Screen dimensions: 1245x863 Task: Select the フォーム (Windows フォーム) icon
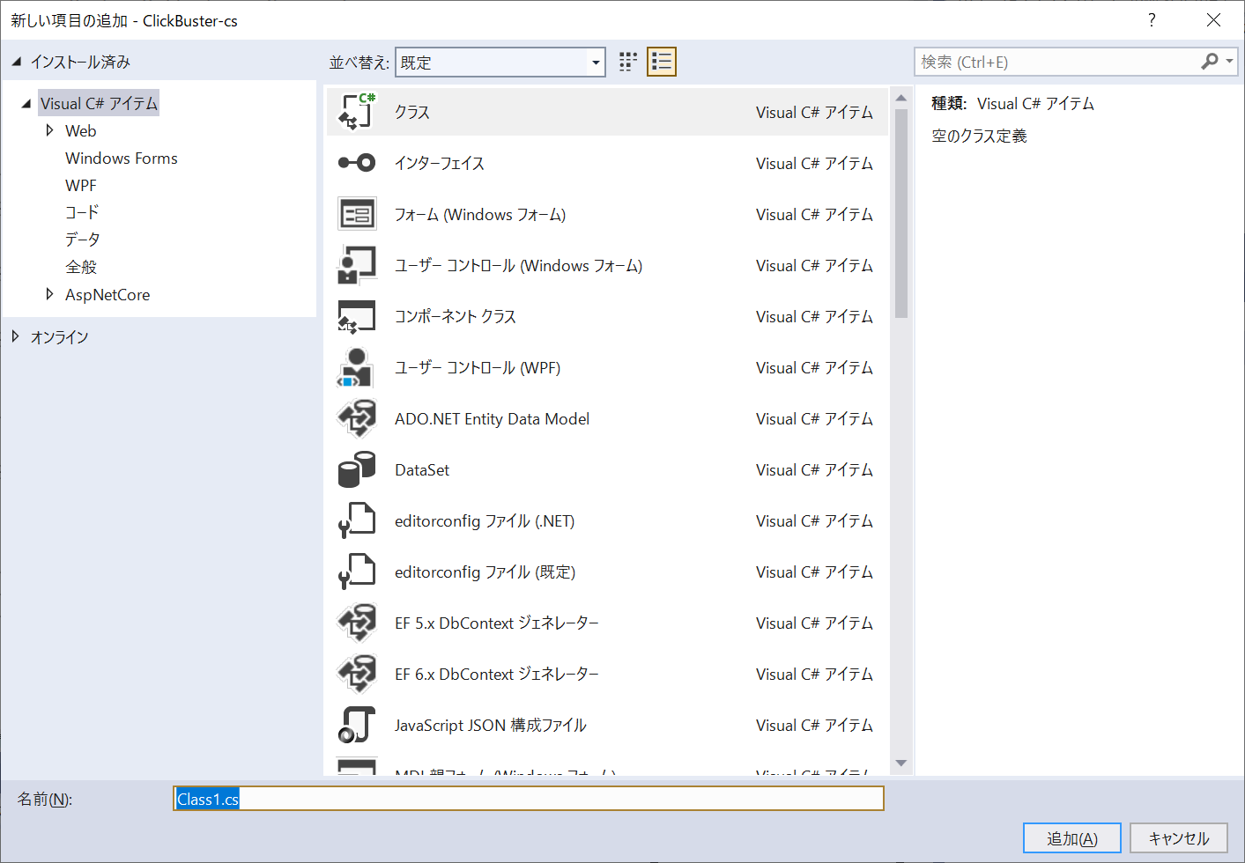click(357, 214)
